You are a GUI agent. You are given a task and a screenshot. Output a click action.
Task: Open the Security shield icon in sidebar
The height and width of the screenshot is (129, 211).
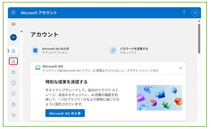pyautogui.click(x=13, y=94)
